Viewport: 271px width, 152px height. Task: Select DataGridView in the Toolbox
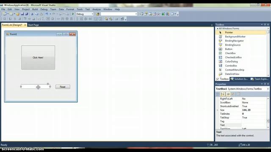pyautogui.click(x=241, y=74)
